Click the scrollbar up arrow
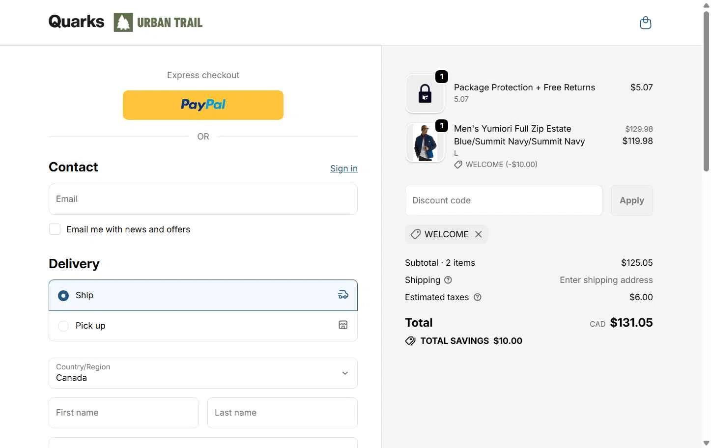Viewport: 711px width, 448px height. pyautogui.click(x=706, y=5)
